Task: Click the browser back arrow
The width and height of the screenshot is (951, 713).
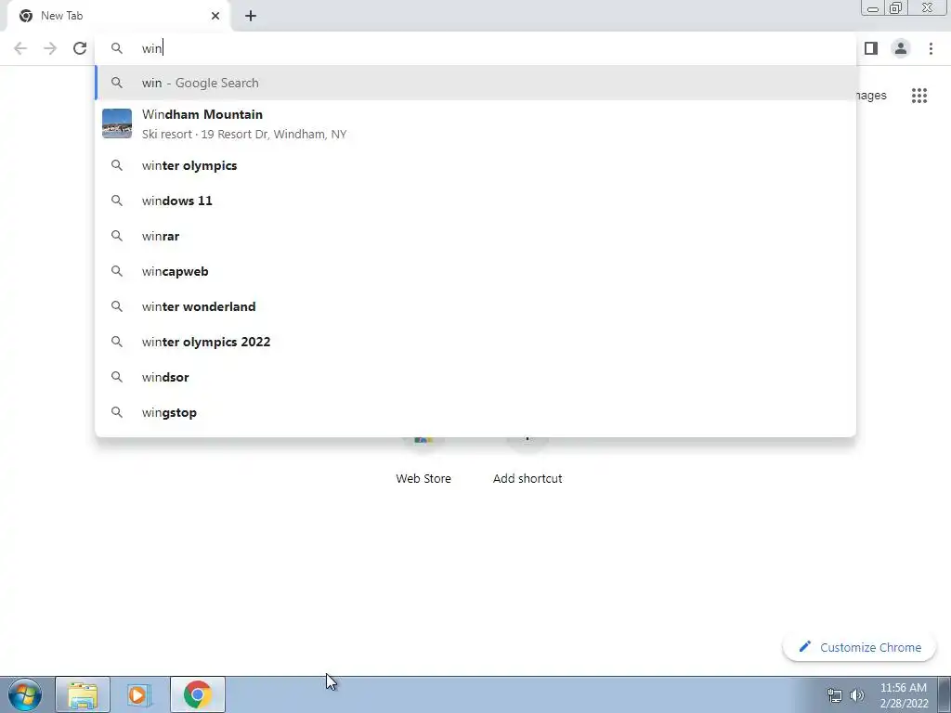Action: 20,48
